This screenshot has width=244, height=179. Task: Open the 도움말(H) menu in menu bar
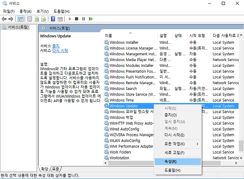[61, 12]
